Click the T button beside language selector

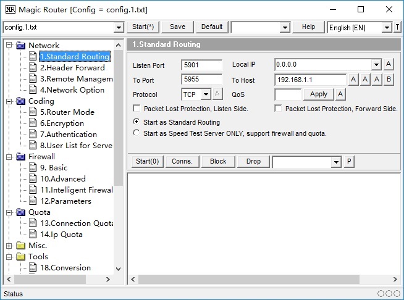[397, 27]
